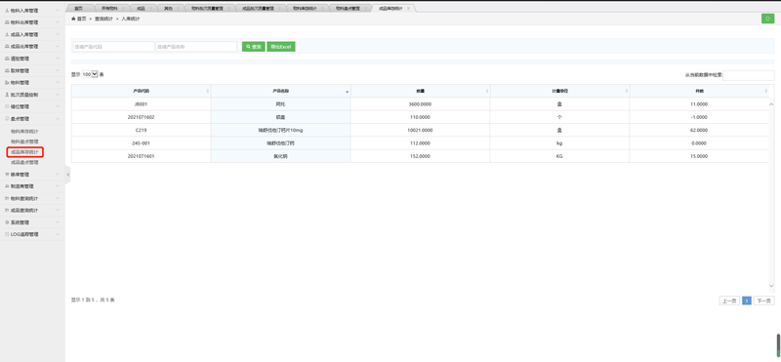Expand the 成品查询统计 menu chevron
Image resolution: width=781 pixels, height=362 pixels.
pyautogui.click(x=58, y=210)
